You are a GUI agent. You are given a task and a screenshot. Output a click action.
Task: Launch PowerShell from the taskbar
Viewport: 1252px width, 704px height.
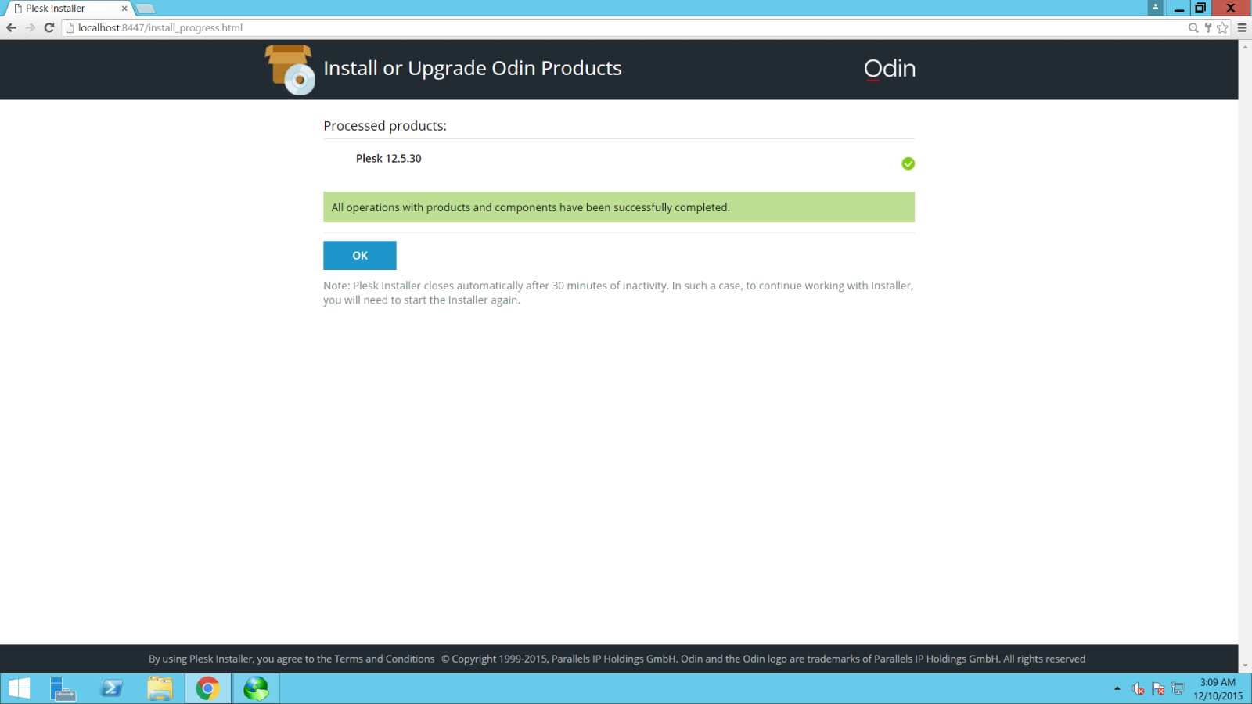111,688
